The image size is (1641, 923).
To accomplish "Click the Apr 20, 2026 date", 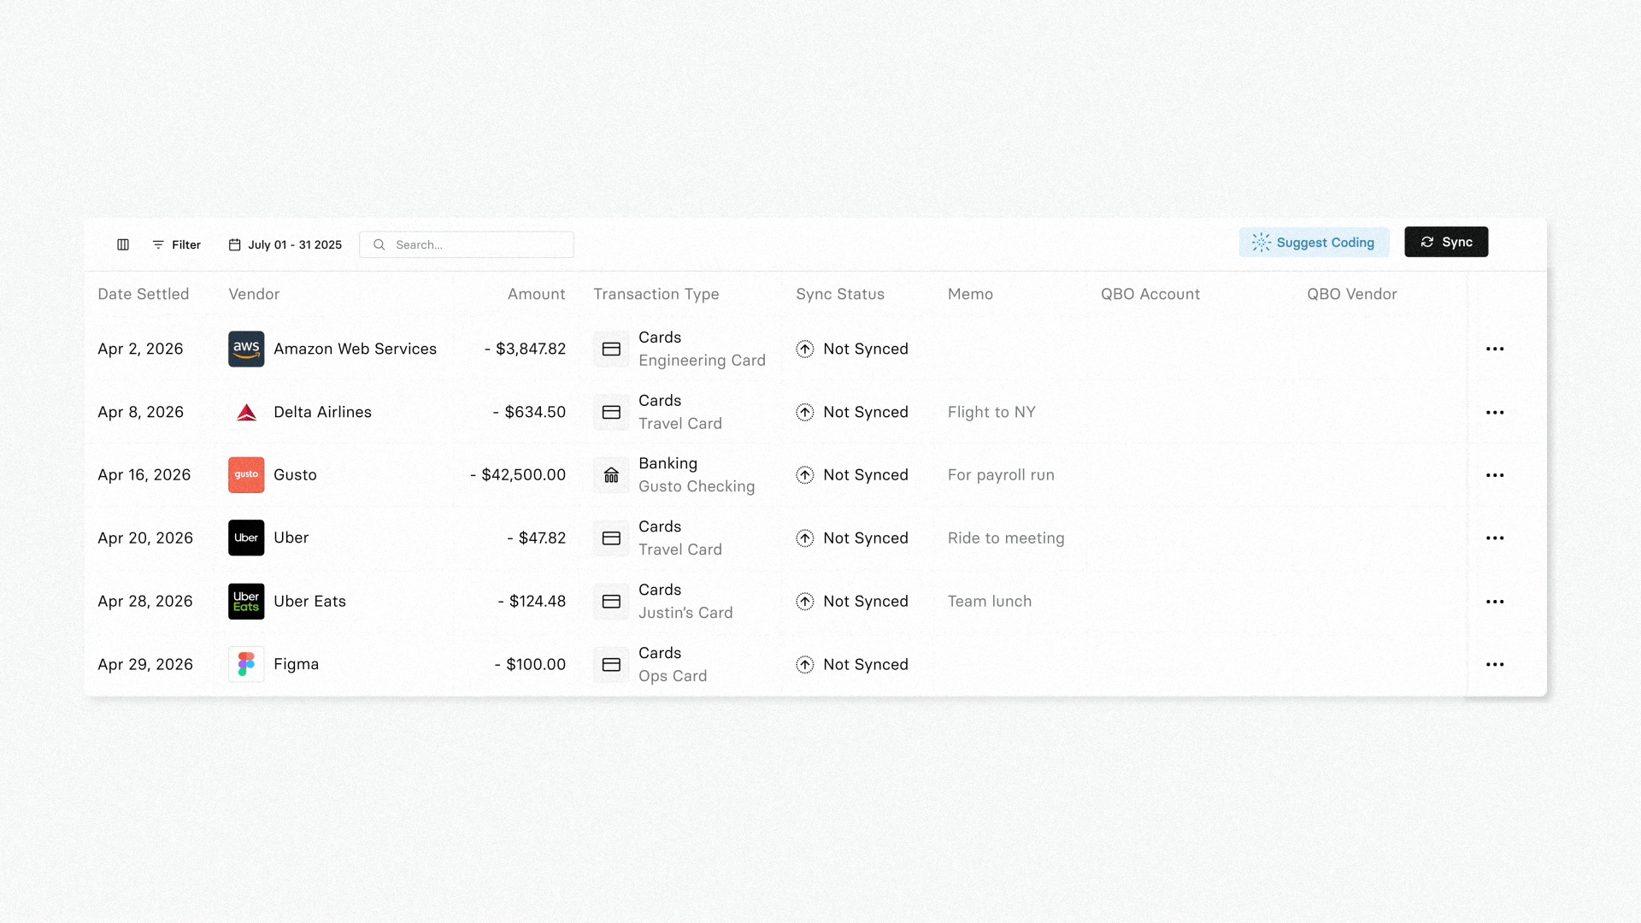I will click(145, 538).
